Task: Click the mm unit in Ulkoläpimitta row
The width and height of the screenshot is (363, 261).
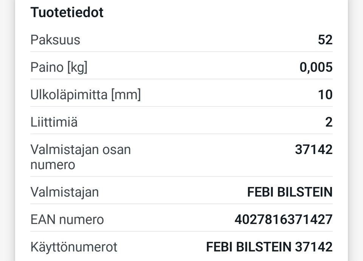Action: coord(126,95)
